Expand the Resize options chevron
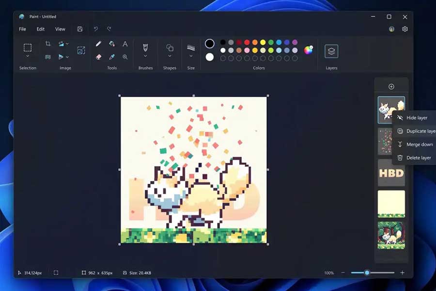The width and height of the screenshot is (436, 291). click(67, 44)
